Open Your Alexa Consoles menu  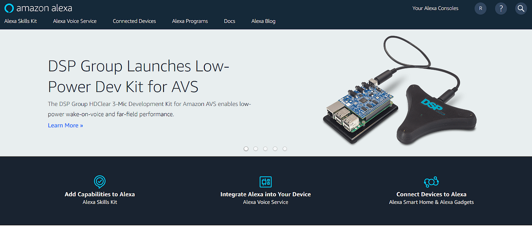(x=435, y=8)
